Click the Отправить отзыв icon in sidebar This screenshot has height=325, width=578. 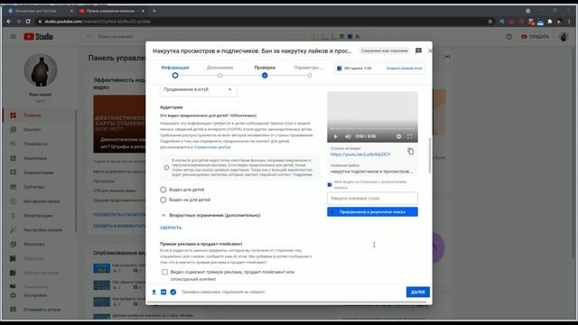[14, 310]
